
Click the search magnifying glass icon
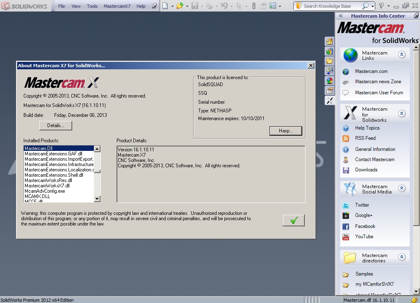pos(365,6)
